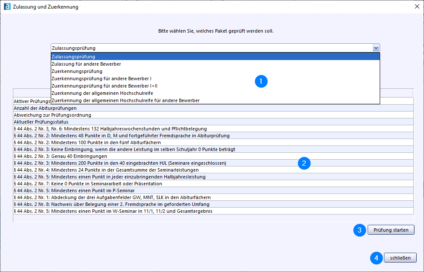The image size is (424, 272).
Task: Select row Abdeckung der drei Aufgabenfelder GW, MNT, SLK
Action: [x=213, y=197]
